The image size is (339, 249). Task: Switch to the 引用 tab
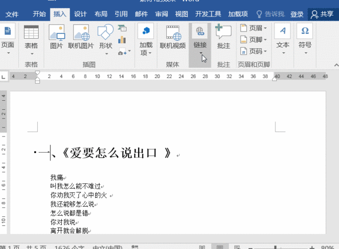tap(121, 14)
